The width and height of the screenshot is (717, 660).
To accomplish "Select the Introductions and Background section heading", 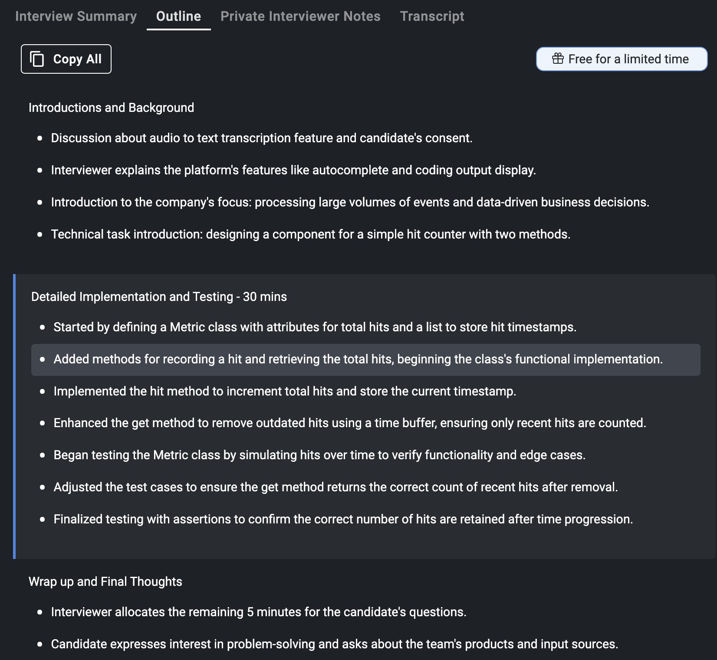I will click(x=111, y=108).
